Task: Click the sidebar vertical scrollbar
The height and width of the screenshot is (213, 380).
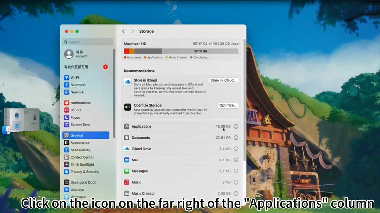Action: (x=114, y=93)
